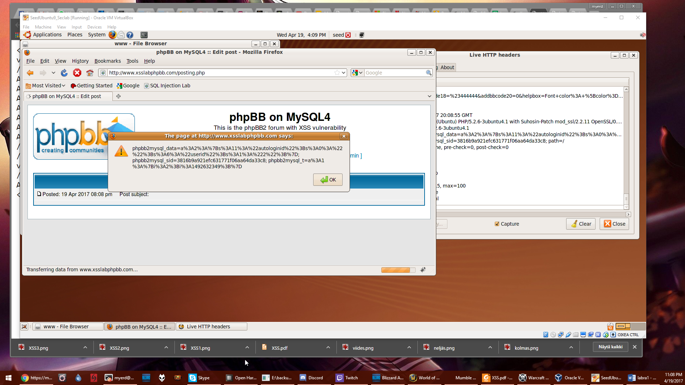Bookmark page with star icon
The height and width of the screenshot is (385, 685).
[337, 73]
